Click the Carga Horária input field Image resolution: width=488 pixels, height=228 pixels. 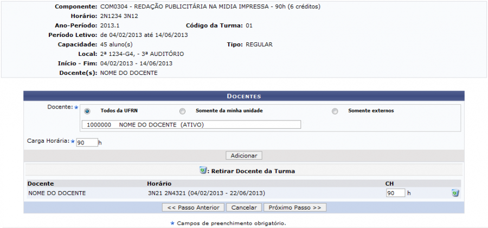[x=87, y=142]
